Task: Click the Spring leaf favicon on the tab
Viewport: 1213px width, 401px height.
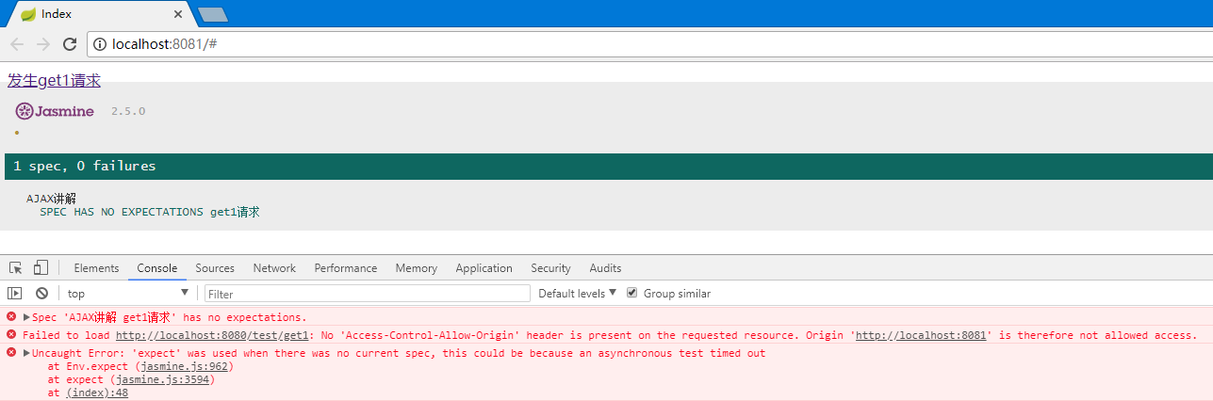Action: click(x=28, y=14)
